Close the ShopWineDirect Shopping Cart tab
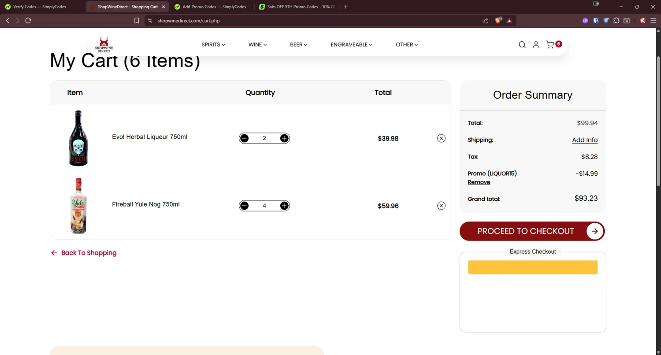This screenshot has width=661, height=355. click(164, 7)
